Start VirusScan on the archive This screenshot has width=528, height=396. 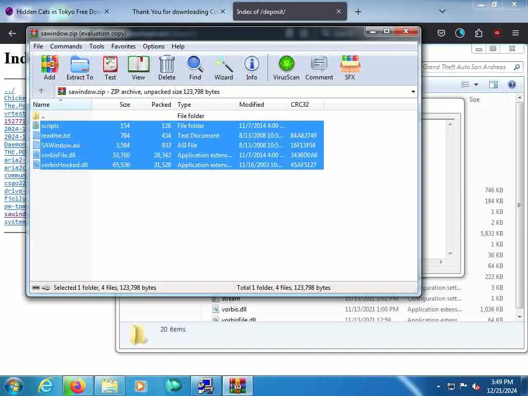point(286,68)
